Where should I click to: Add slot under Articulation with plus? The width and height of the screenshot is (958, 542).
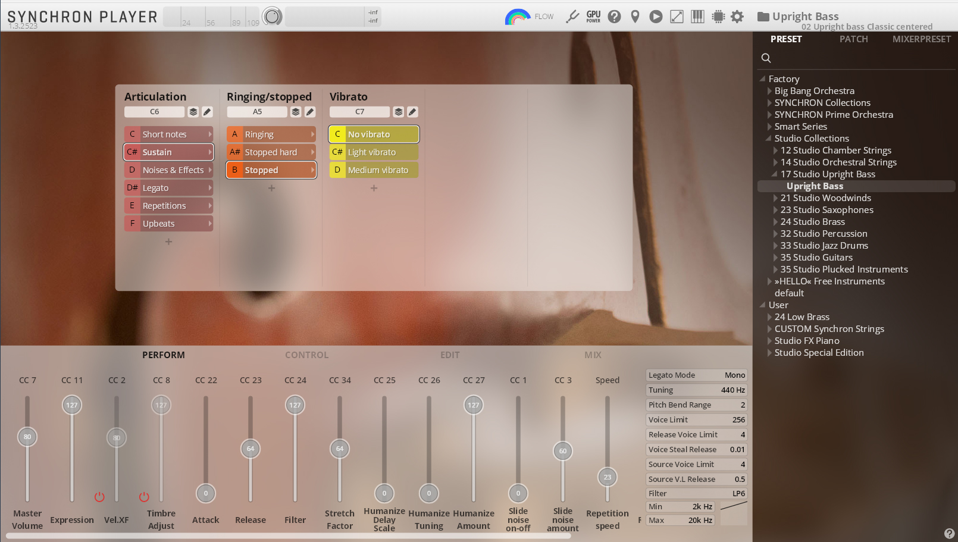pos(169,242)
